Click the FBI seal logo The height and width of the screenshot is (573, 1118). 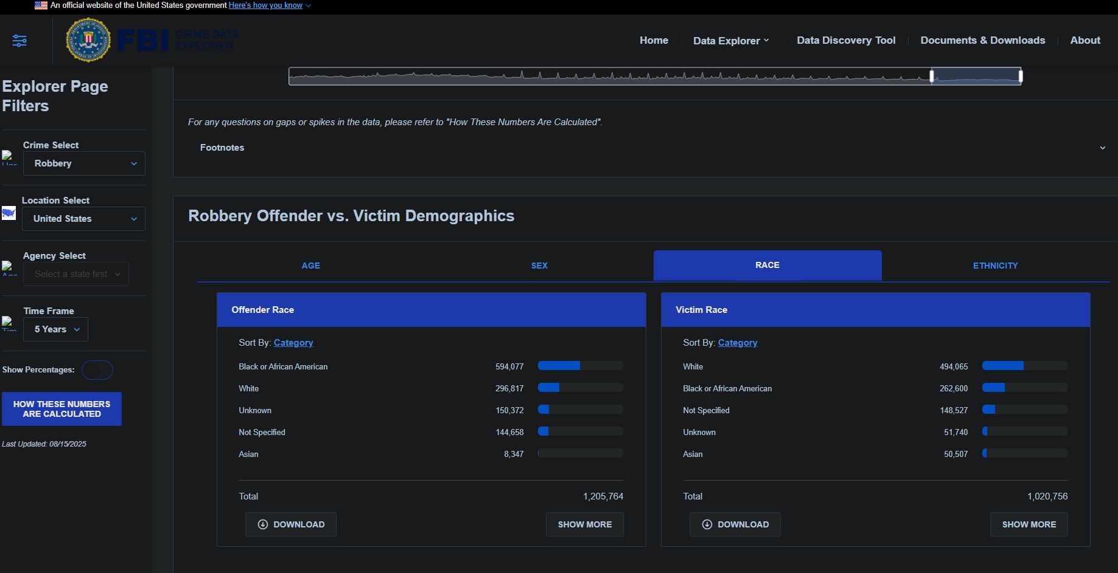88,40
